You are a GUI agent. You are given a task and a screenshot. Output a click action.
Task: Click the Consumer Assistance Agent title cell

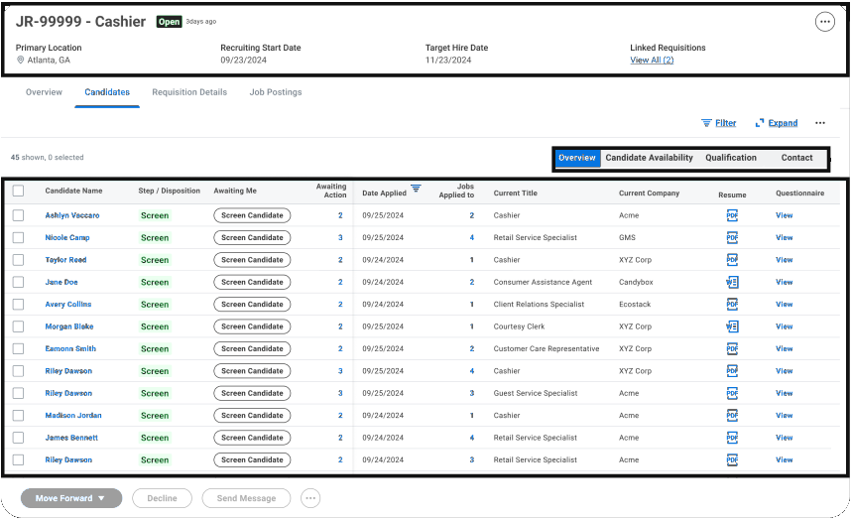point(543,282)
